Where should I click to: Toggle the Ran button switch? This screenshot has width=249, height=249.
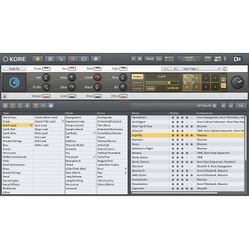click(72, 68)
